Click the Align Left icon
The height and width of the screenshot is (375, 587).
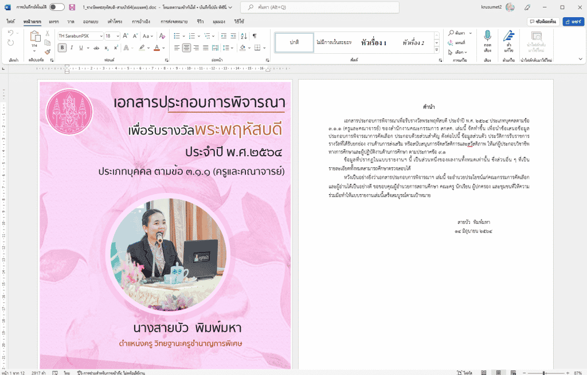177,48
